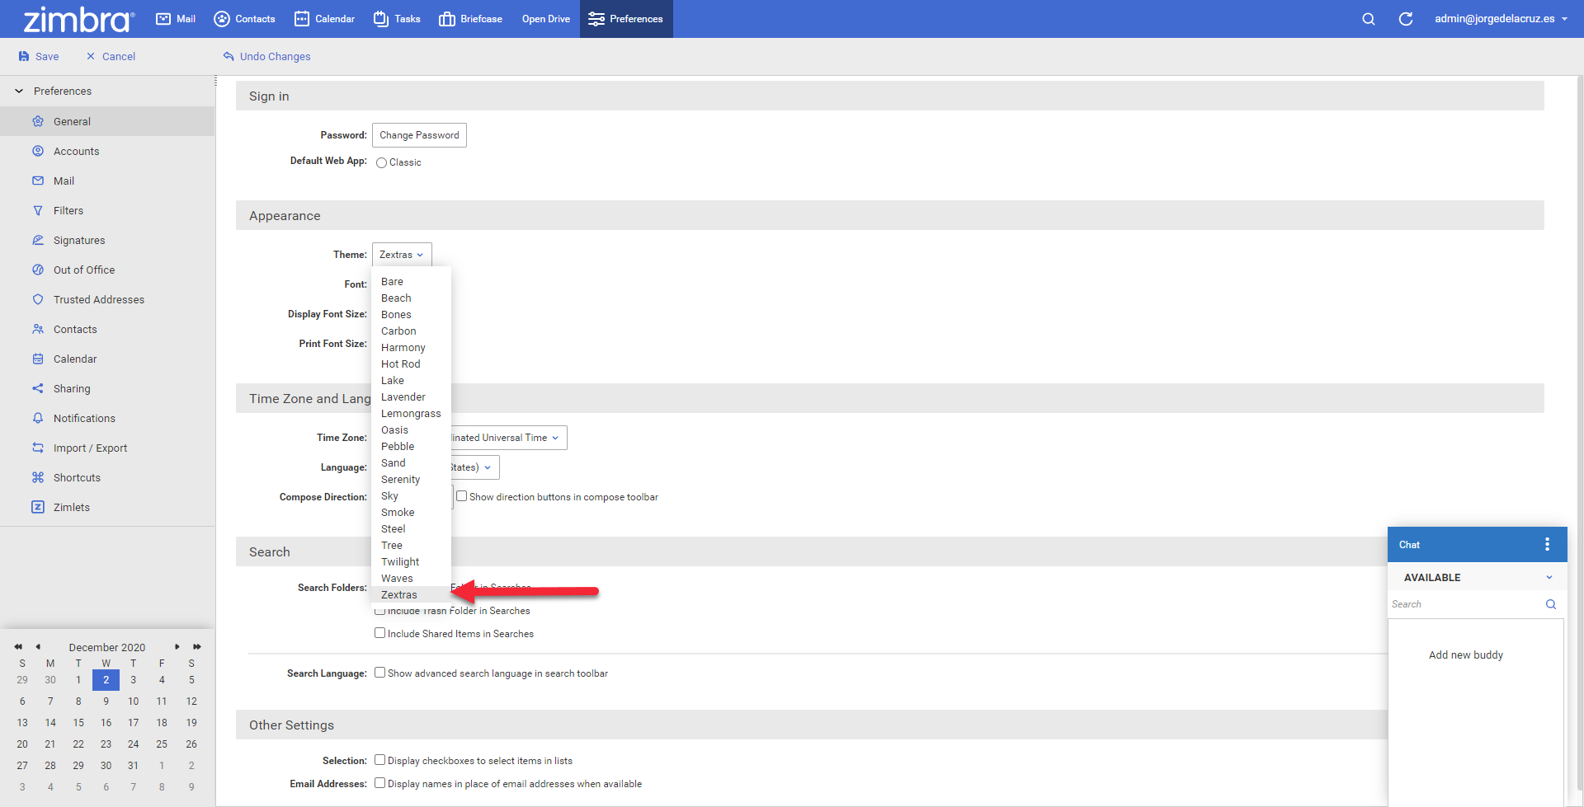The height and width of the screenshot is (807, 1584).
Task: Choose the Serenity theme
Action: tap(401, 480)
